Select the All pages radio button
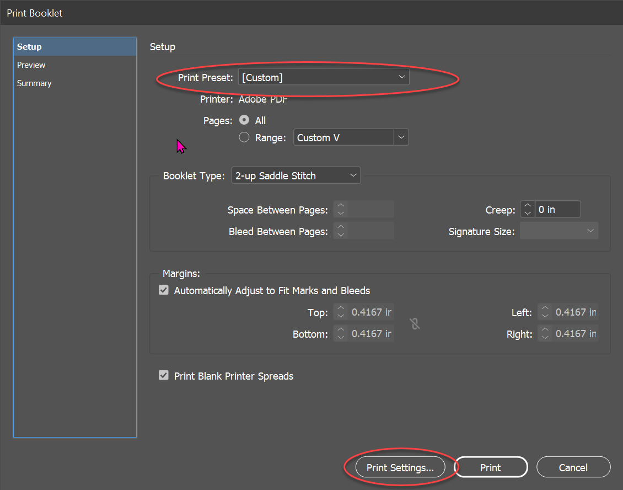 (244, 120)
